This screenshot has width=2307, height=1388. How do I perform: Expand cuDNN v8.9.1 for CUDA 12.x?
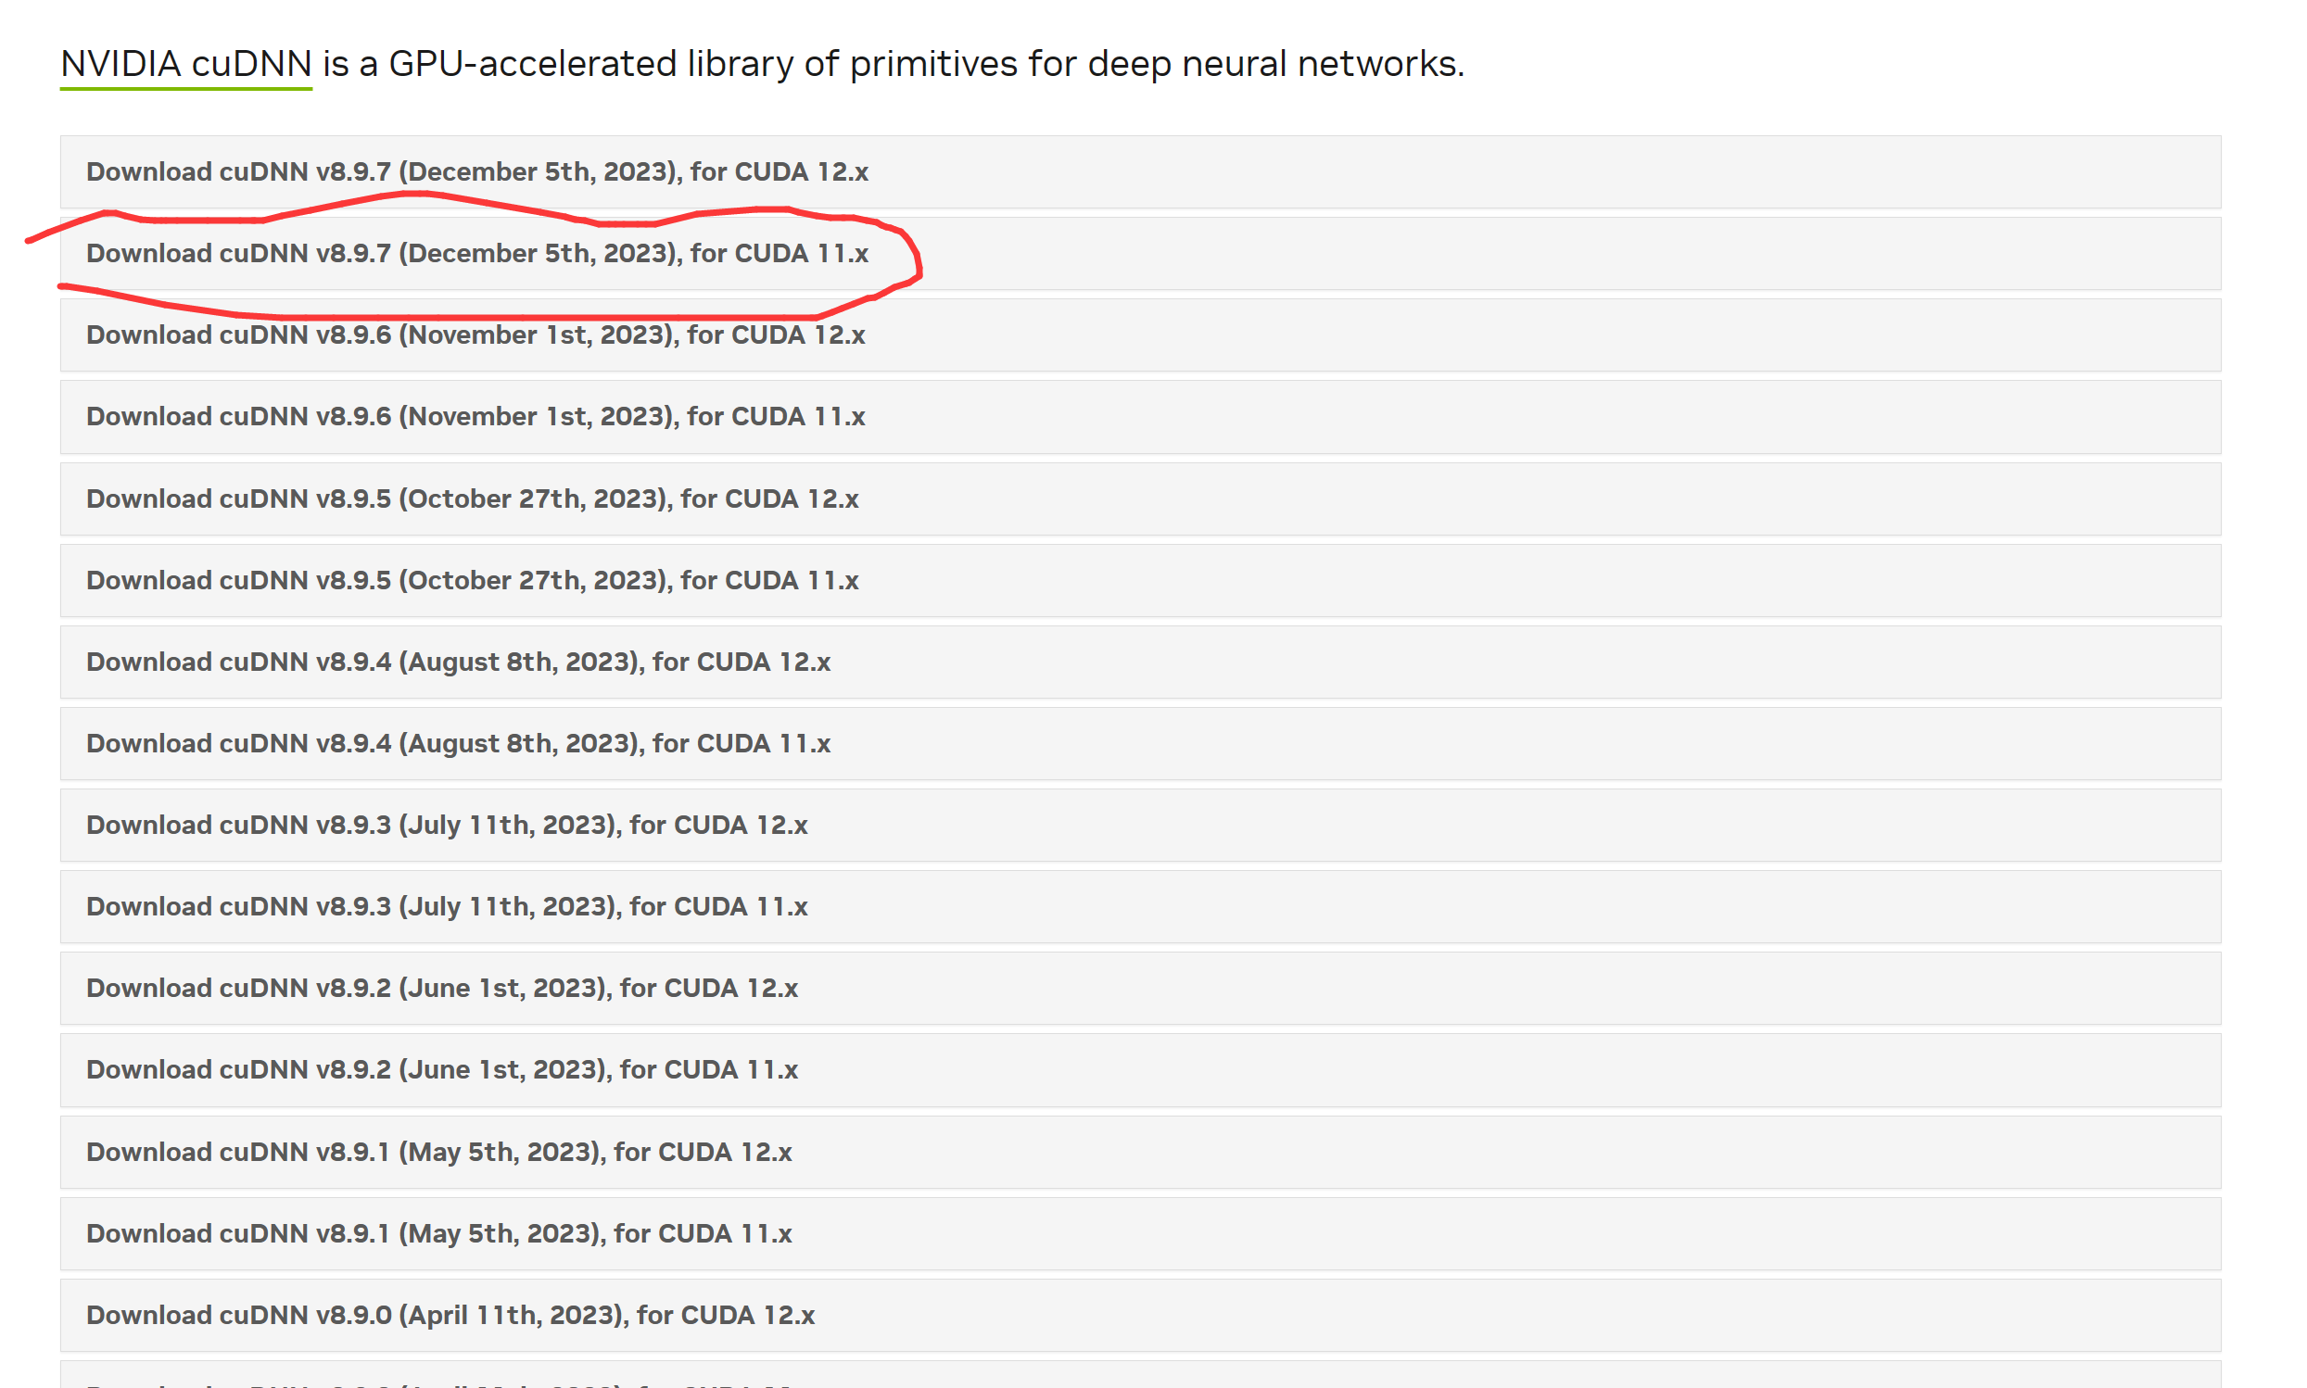[x=1140, y=1153]
